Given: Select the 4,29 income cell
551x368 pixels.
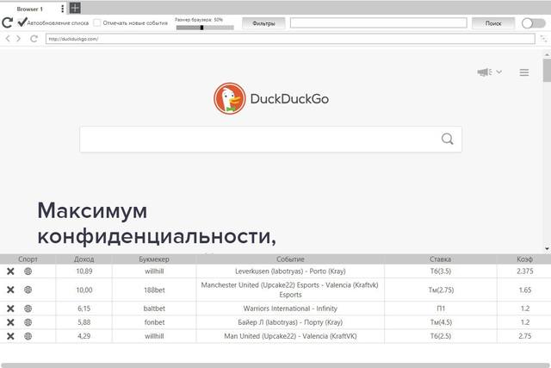Looking at the screenshot, I should pyautogui.click(x=84, y=336).
